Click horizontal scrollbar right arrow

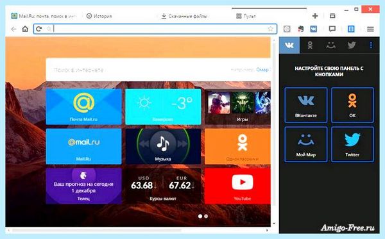pos(267,231)
